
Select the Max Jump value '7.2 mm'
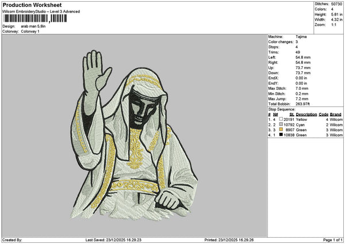[302, 99]
